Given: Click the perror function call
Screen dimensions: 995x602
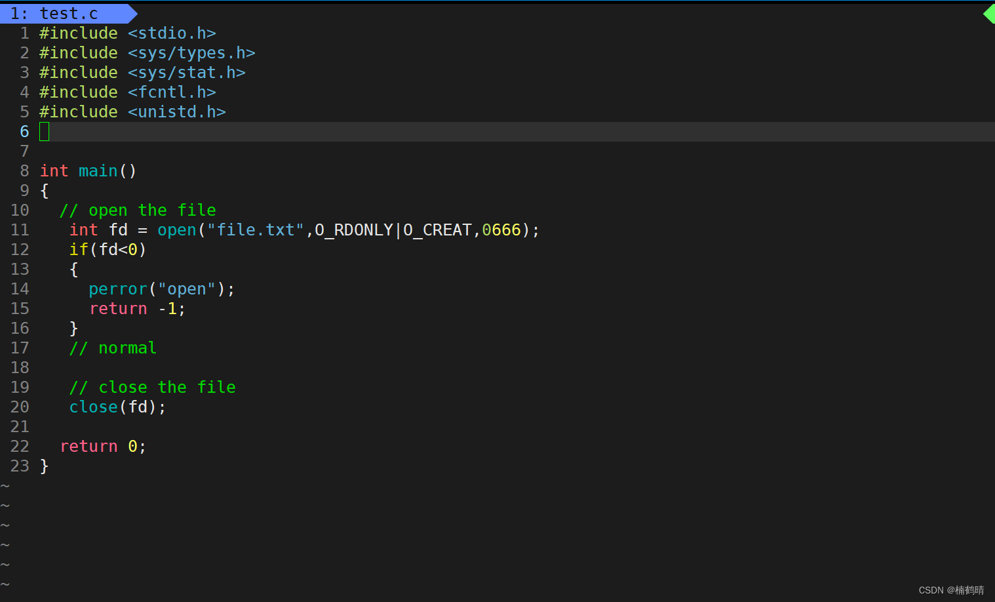Looking at the screenshot, I should click(118, 289).
